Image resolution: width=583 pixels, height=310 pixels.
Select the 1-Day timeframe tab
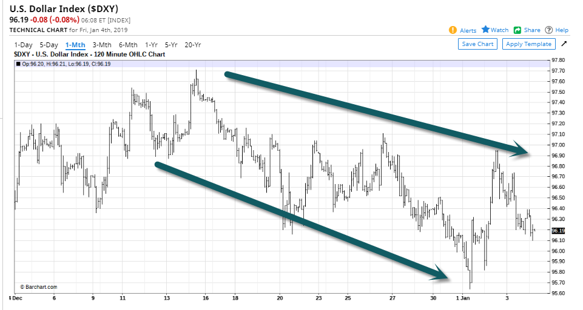(23, 45)
